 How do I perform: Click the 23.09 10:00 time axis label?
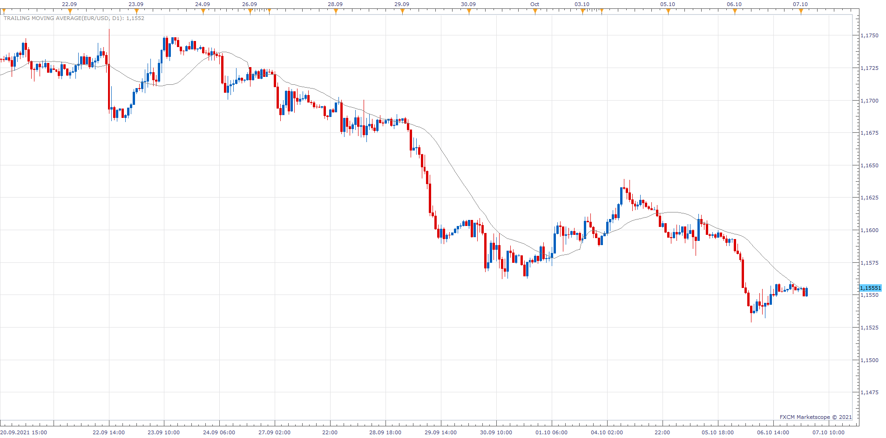click(x=163, y=432)
